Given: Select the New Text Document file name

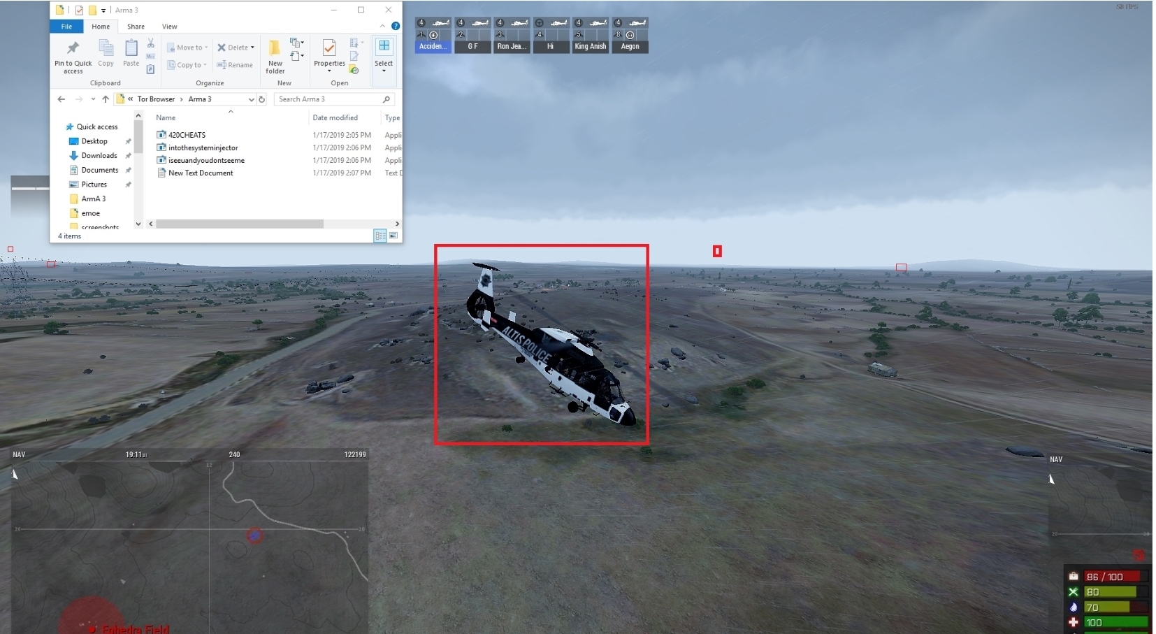Looking at the screenshot, I should tap(201, 173).
